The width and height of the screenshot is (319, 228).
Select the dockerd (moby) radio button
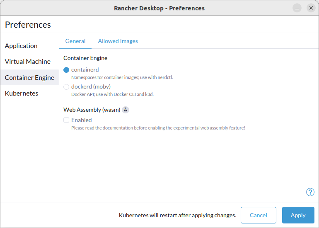point(66,87)
